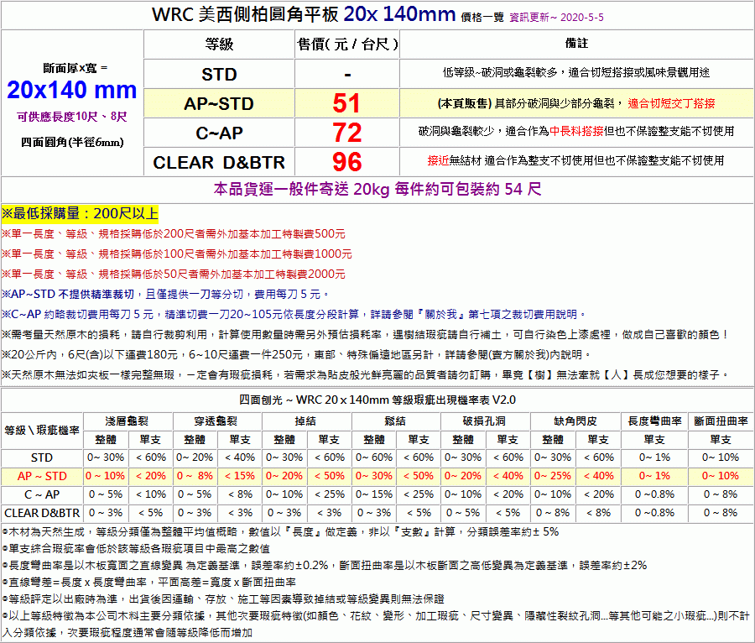Image resolution: width=755 pixels, height=643 pixels.
Task: Click the footnote starting "木材為天然生成"
Action: 281,531
